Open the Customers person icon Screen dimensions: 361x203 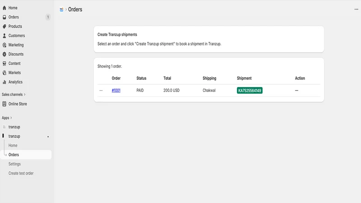coord(5,36)
